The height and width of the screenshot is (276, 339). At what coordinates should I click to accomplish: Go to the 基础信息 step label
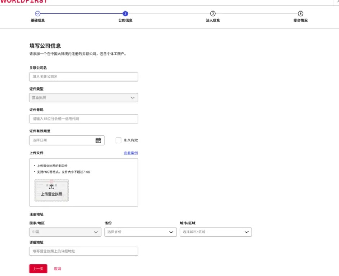pos(37,21)
